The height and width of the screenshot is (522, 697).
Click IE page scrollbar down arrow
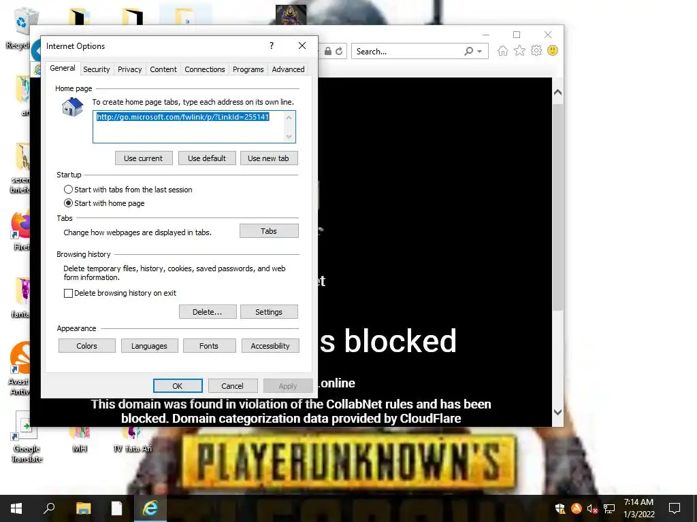pos(557,412)
